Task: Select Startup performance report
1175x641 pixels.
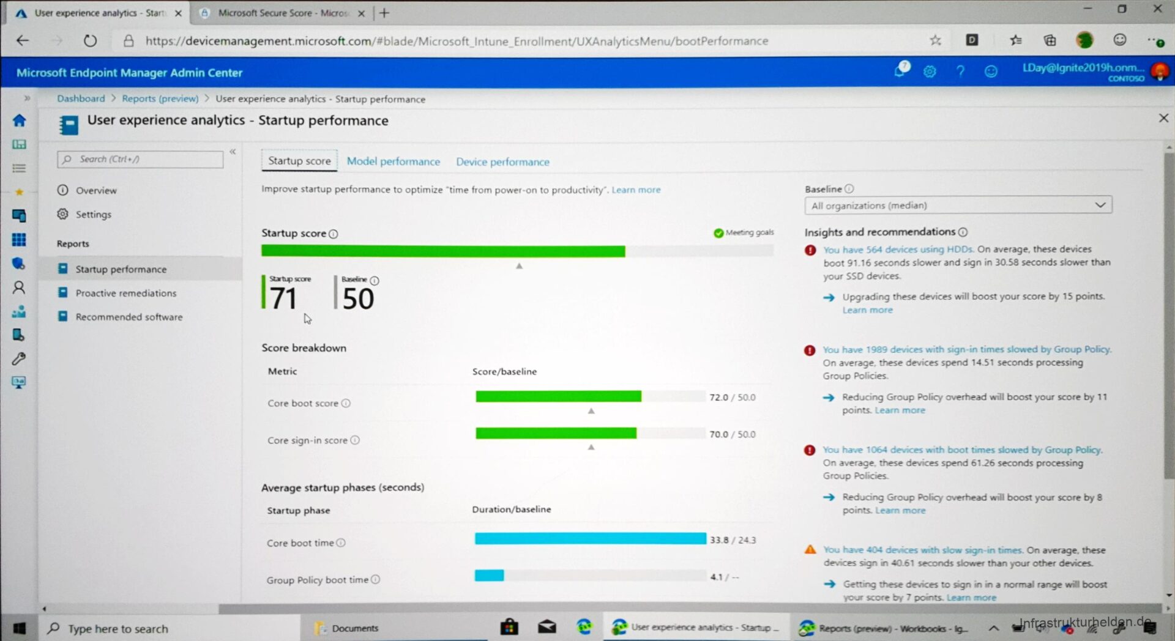Action: click(x=141, y=269)
